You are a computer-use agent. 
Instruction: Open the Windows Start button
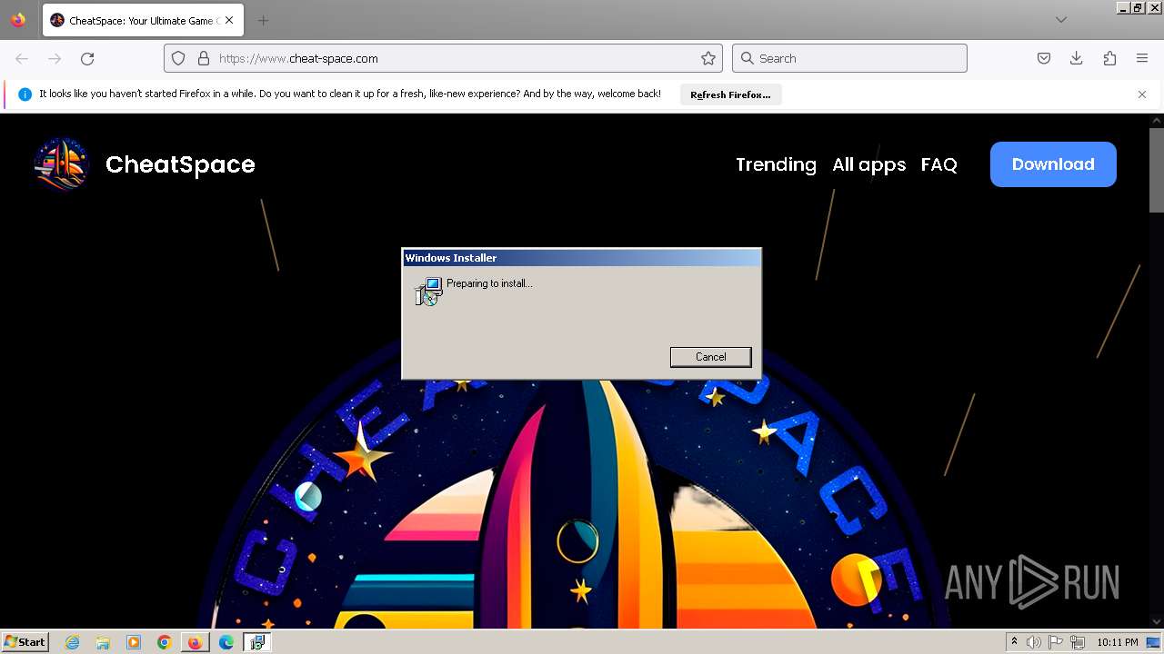(x=25, y=642)
